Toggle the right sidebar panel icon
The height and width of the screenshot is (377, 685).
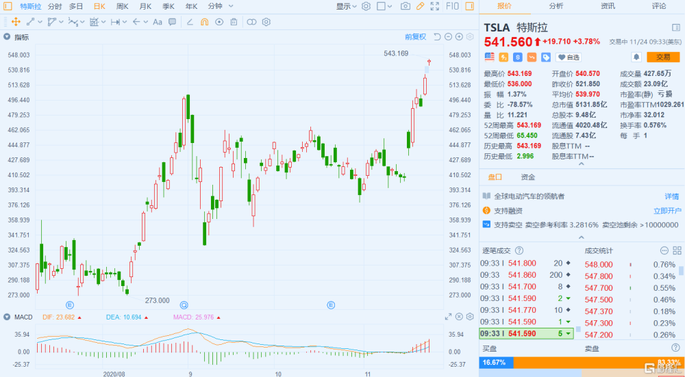pyautogui.click(x=470, y=6)
